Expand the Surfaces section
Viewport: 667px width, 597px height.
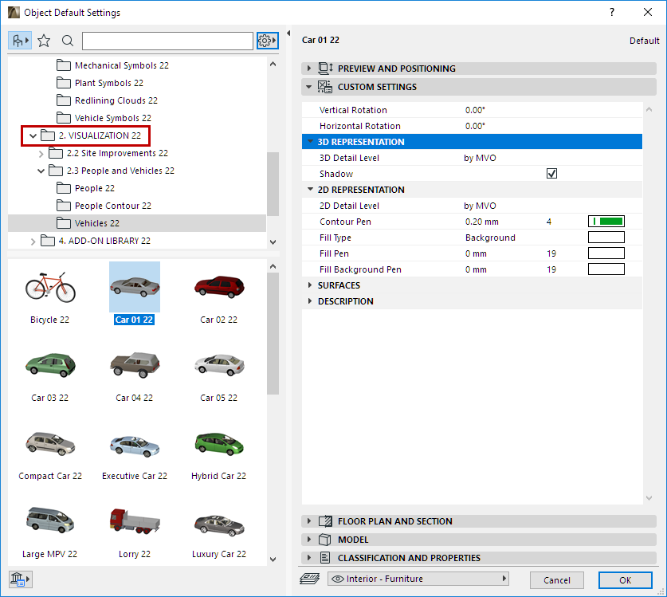click(x=311, y=285)
